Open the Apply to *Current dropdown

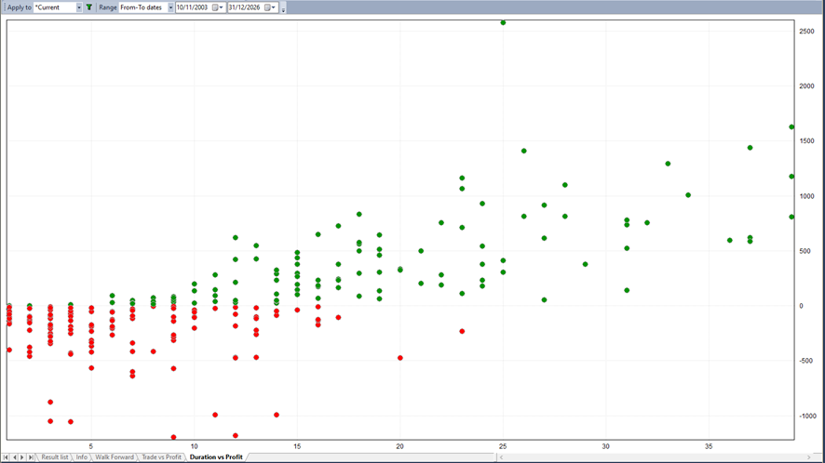click(x=79, y=7)
